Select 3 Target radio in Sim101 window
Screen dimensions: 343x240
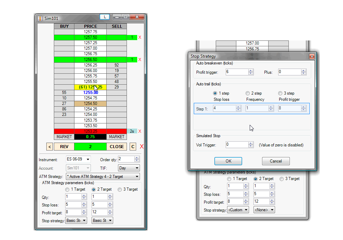coord(120,190)
